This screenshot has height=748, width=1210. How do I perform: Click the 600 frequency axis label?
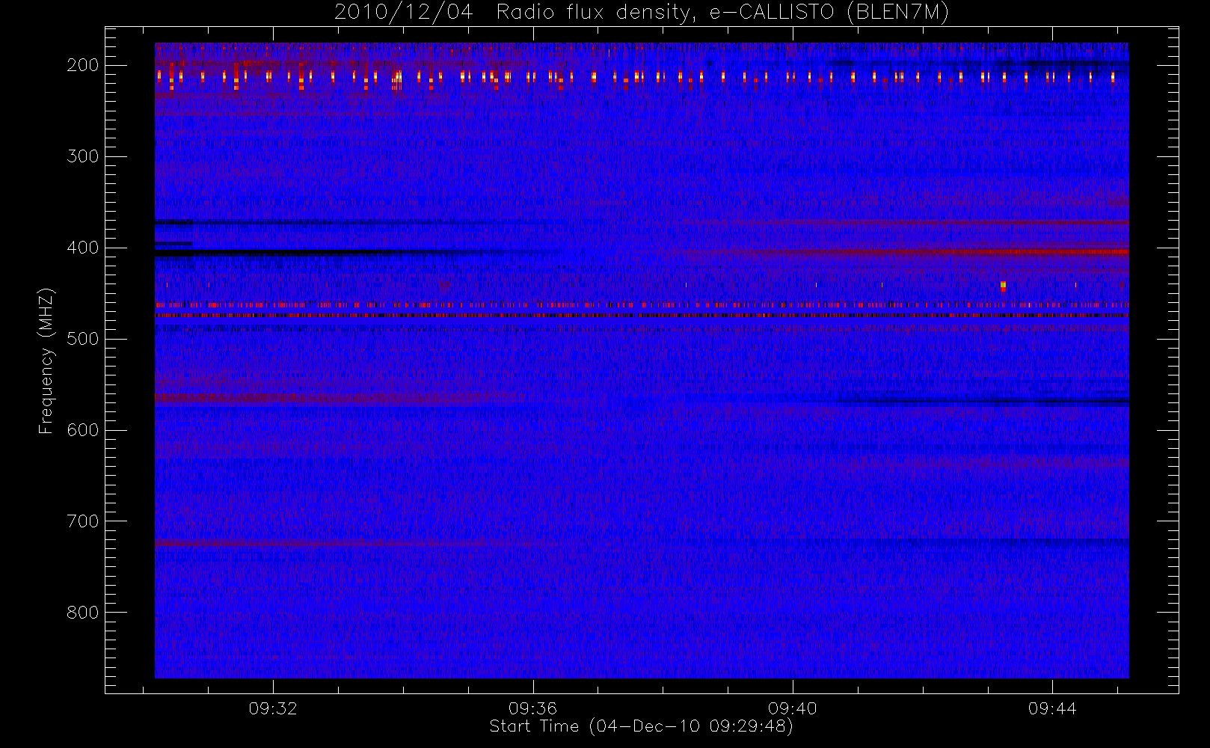click(82, 430)
